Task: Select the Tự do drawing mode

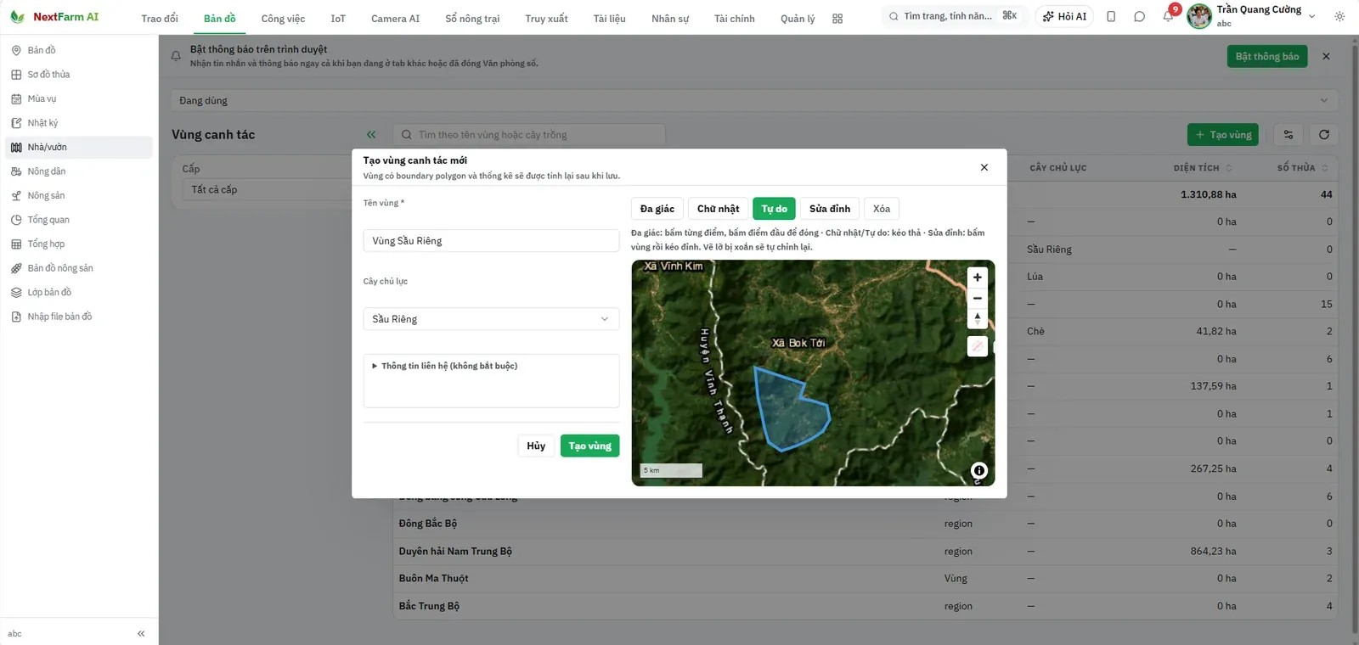Action: pyautogui.click(x=774, y=209)
